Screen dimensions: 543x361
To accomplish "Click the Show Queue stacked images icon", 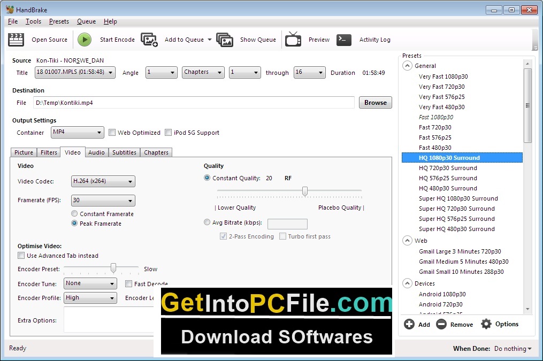I will (x=225, y=40).
